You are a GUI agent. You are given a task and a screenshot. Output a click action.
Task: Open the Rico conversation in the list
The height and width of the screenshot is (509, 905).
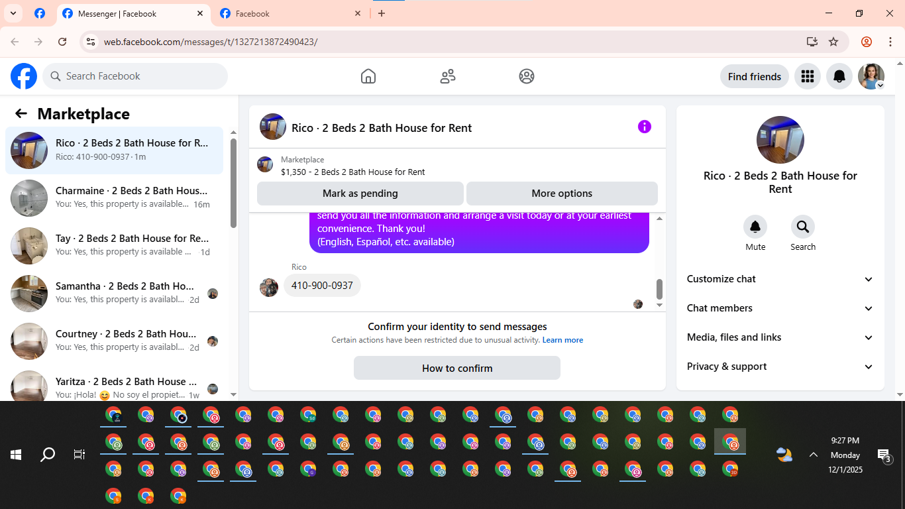click(x=114, y=150)
